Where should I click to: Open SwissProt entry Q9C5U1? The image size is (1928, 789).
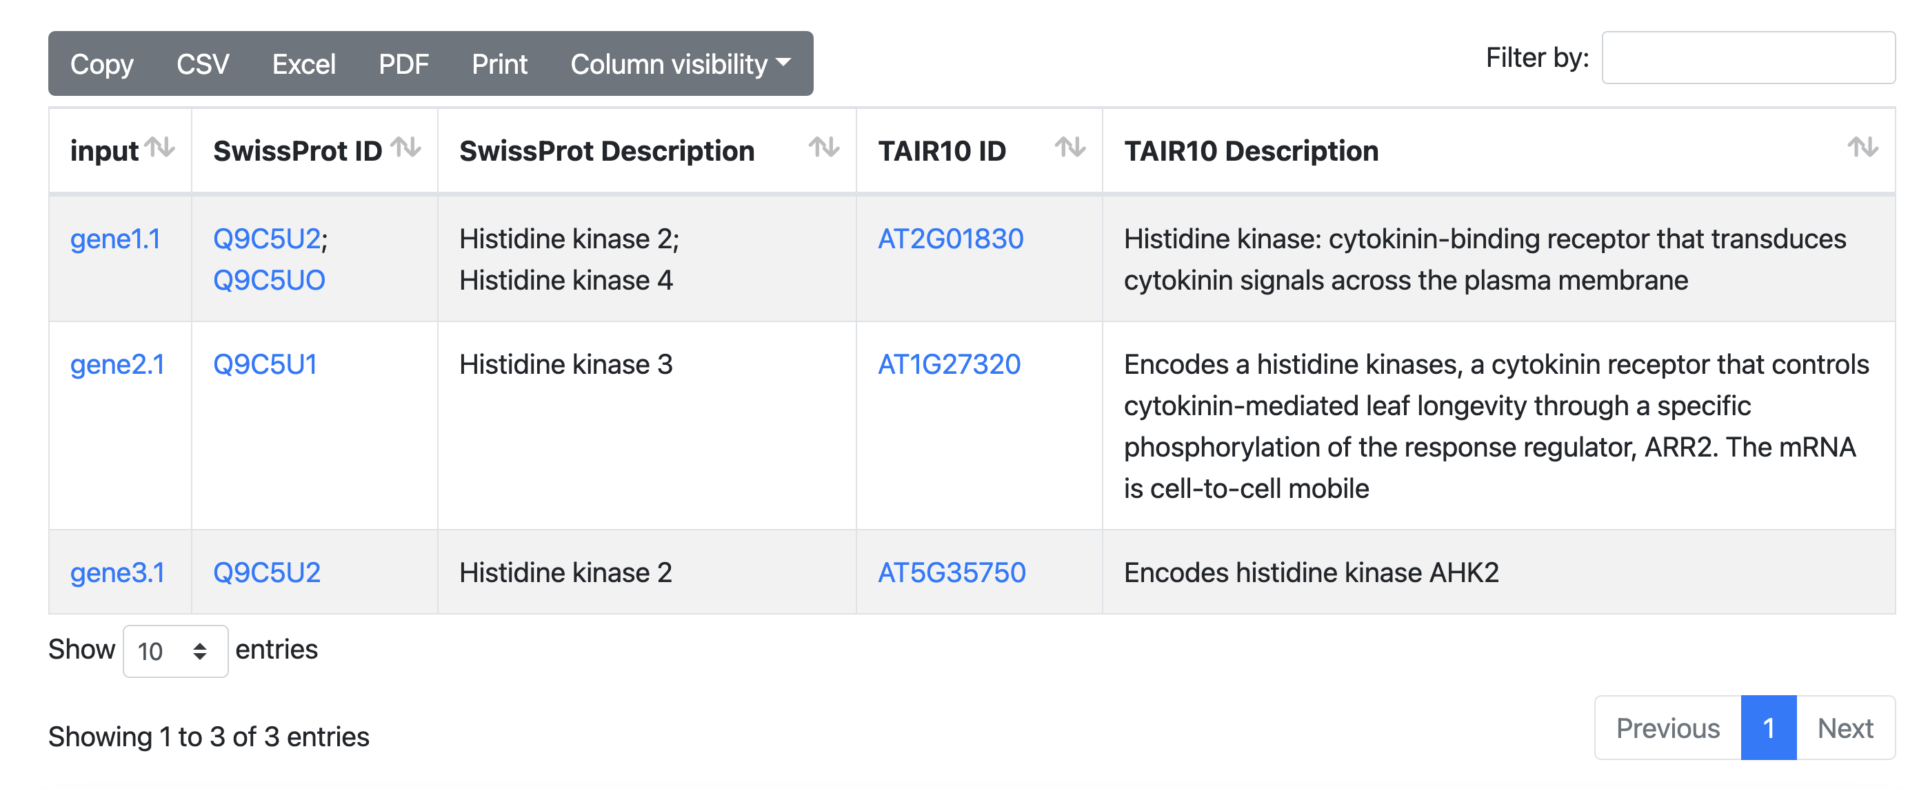pos(265,365)
